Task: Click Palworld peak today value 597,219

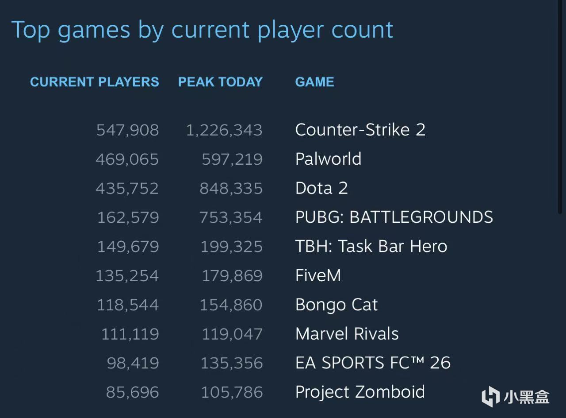Action: (232, 159)
